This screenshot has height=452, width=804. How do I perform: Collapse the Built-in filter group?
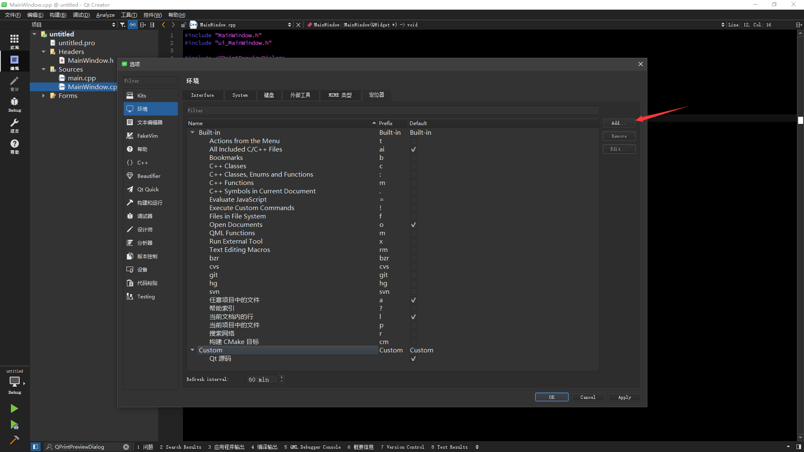(192, 132)
